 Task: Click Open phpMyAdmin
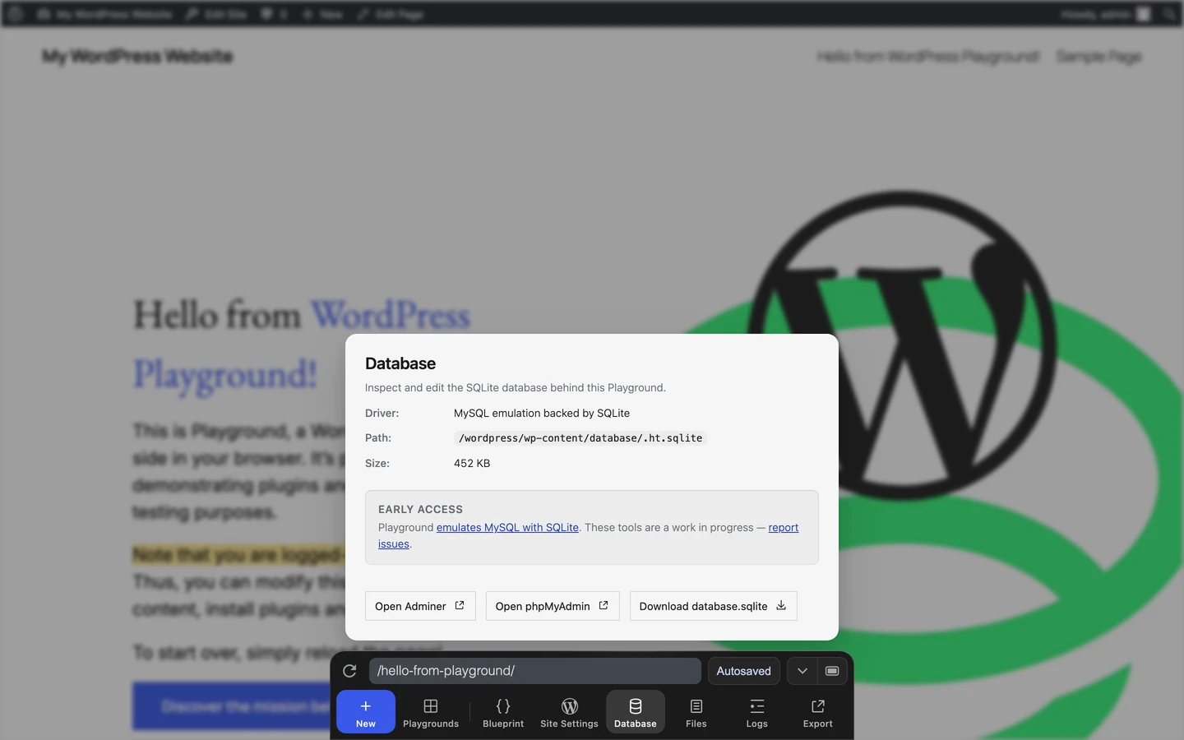pyautogui.click(x=553, y=606)
